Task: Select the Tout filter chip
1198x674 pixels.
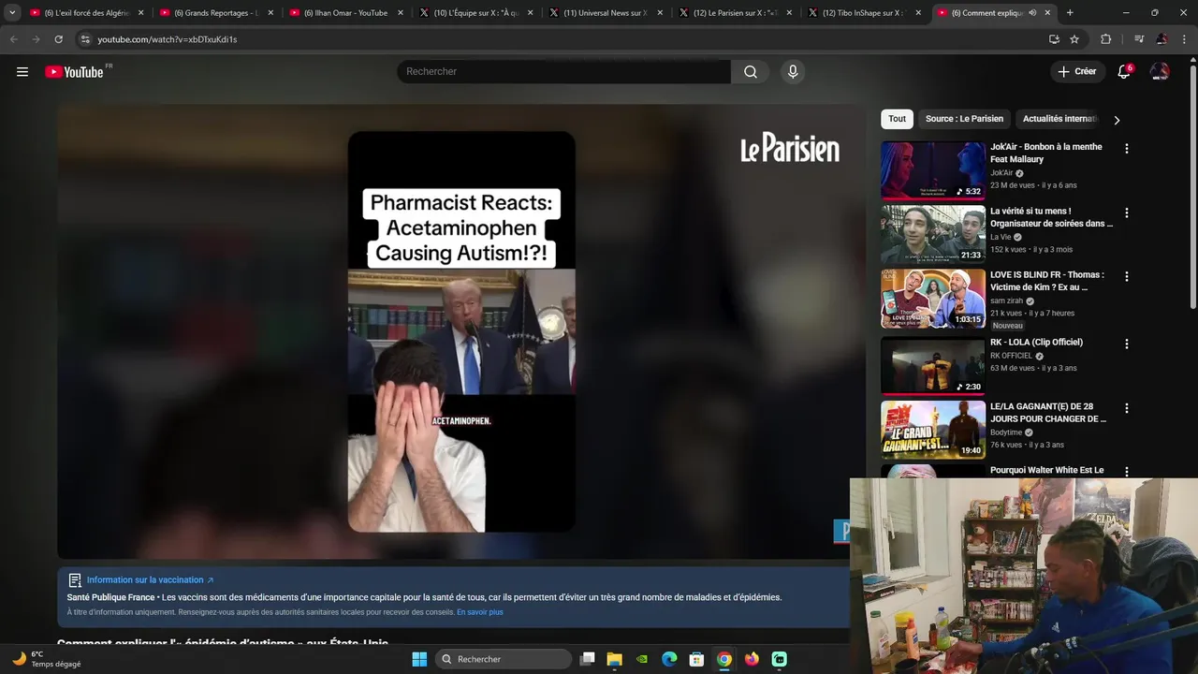Action: [897, 119]
